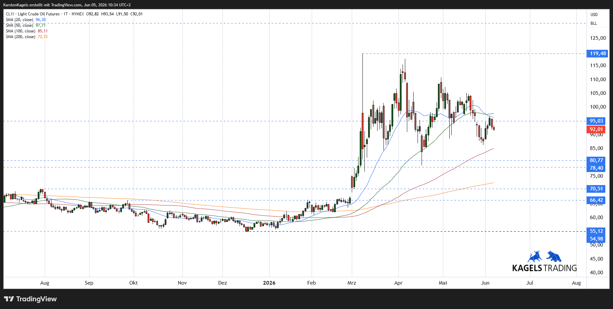The image size is (613, 309).
Task: Click the 70,51 price level tag
Action: click(x=596, y=189)
